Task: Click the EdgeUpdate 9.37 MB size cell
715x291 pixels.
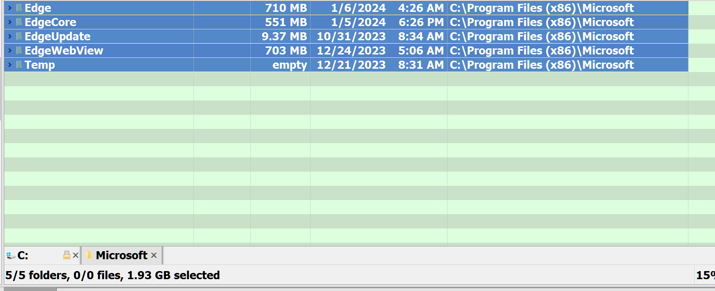Action: (x=280, y=36)
